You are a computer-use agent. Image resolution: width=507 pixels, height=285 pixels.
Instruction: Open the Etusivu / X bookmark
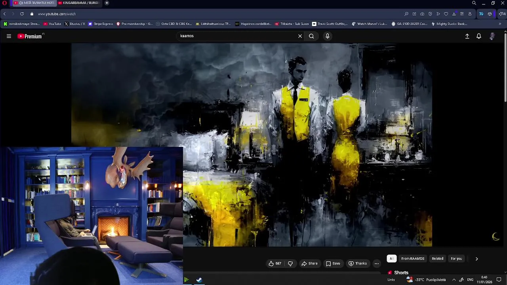coord(74,24)
